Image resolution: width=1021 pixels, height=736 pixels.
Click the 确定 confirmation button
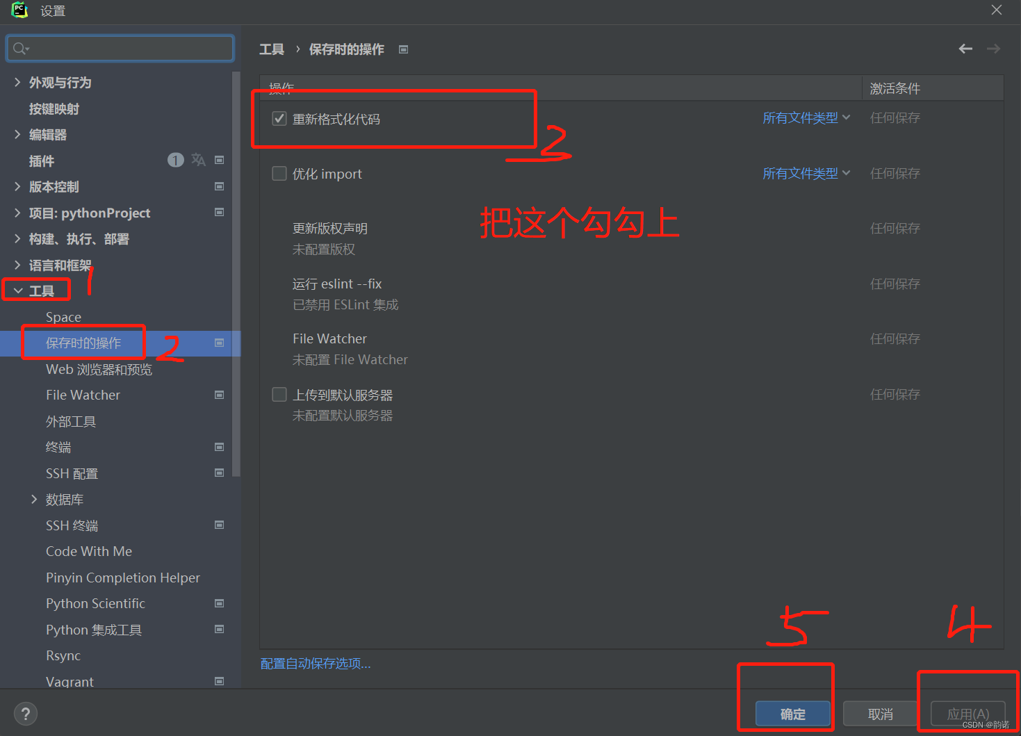coord(792,714)
